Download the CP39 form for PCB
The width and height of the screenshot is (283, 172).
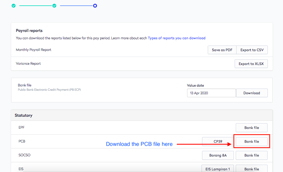pos(218,141)
